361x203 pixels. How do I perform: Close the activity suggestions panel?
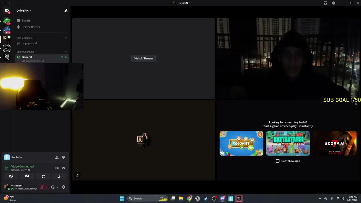(x=356, y=104)
